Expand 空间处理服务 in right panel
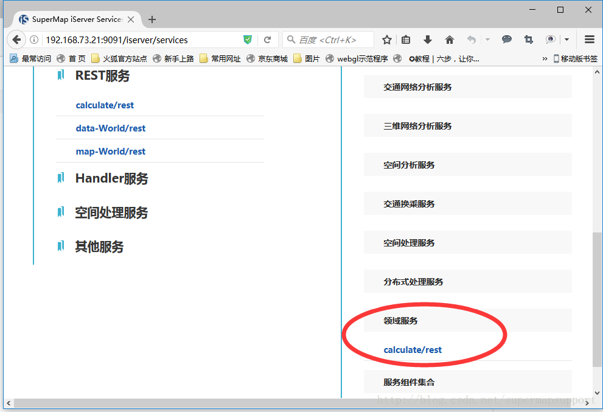This screenshot has width=603, height=412. click(x=468, y=243)
